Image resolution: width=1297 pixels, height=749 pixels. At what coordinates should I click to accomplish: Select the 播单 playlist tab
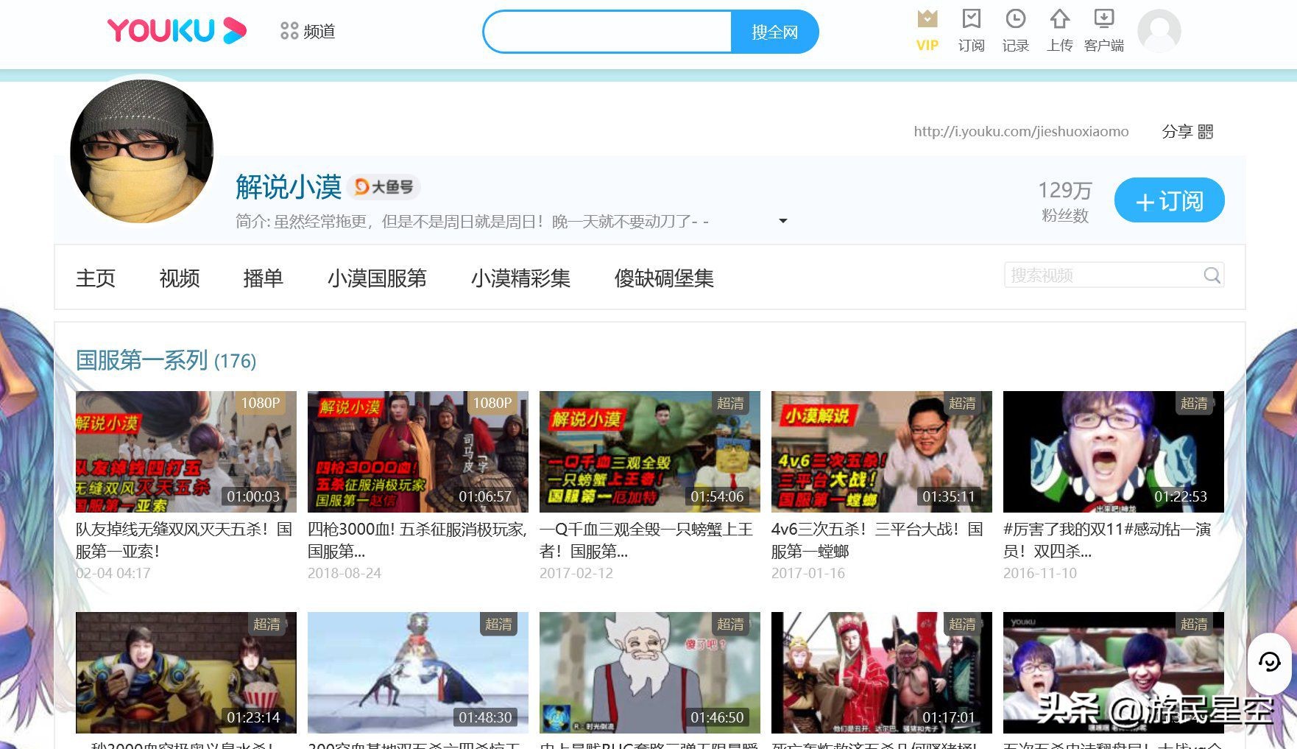click(x=263, y=278)
